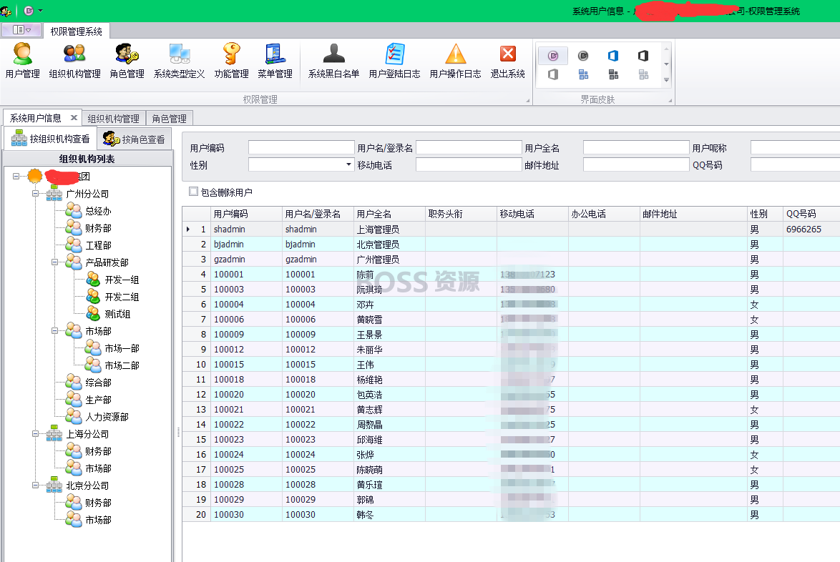Select the blue tiles skin icon

coord(583,74)
